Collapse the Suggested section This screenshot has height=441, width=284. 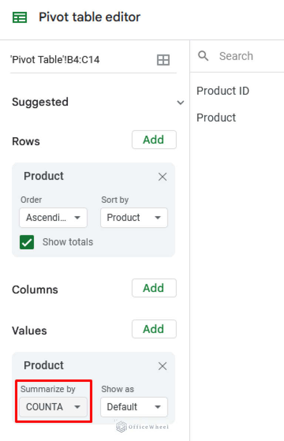click(x=180, y=102)
